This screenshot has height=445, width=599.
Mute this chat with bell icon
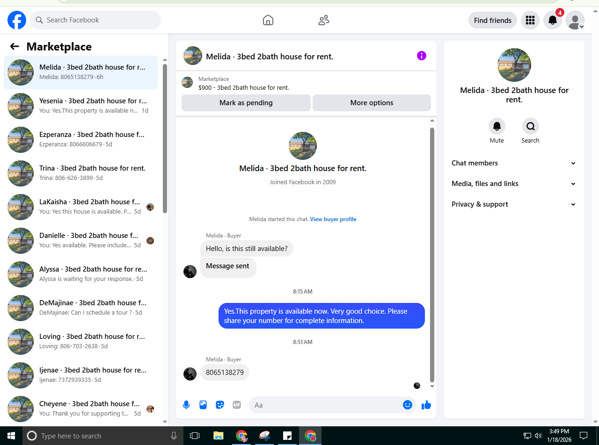tap(497, 126)
